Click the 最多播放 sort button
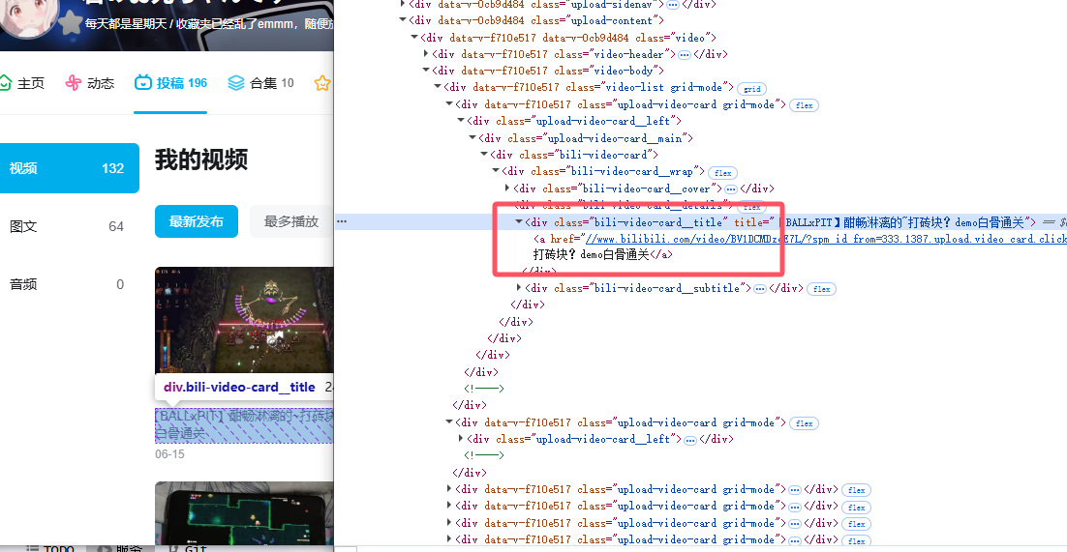This screenshot has width=1067, height=552. 291,221
